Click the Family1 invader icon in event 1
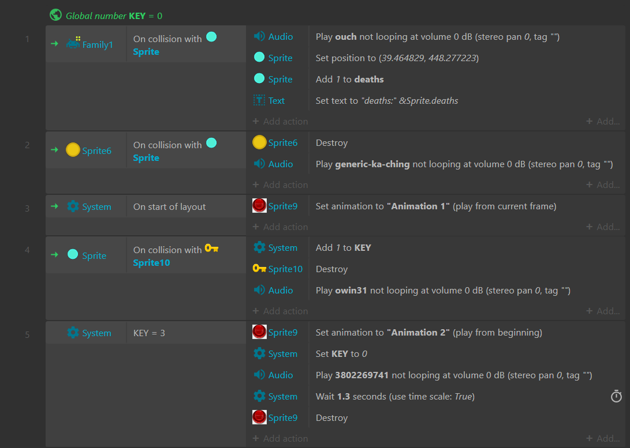Screen dimensions: 630x448 coord(73,43)
